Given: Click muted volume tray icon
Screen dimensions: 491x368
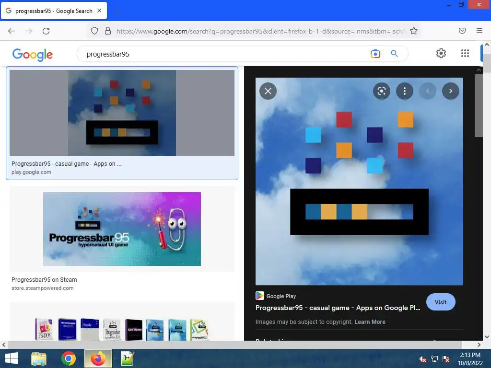Looking at the screenshot, I should [x=423, y=359].
